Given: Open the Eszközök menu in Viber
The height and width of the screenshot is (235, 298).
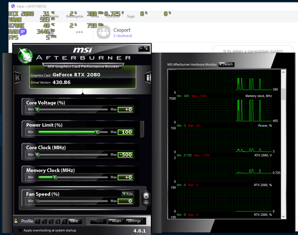Looking at the screenshot, I should tap(113, 17).
